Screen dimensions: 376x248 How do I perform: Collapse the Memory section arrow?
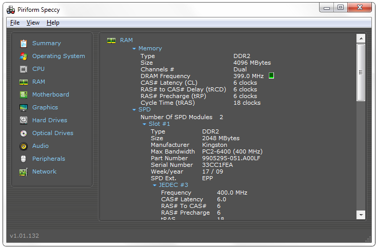click(x=134, y=49)
